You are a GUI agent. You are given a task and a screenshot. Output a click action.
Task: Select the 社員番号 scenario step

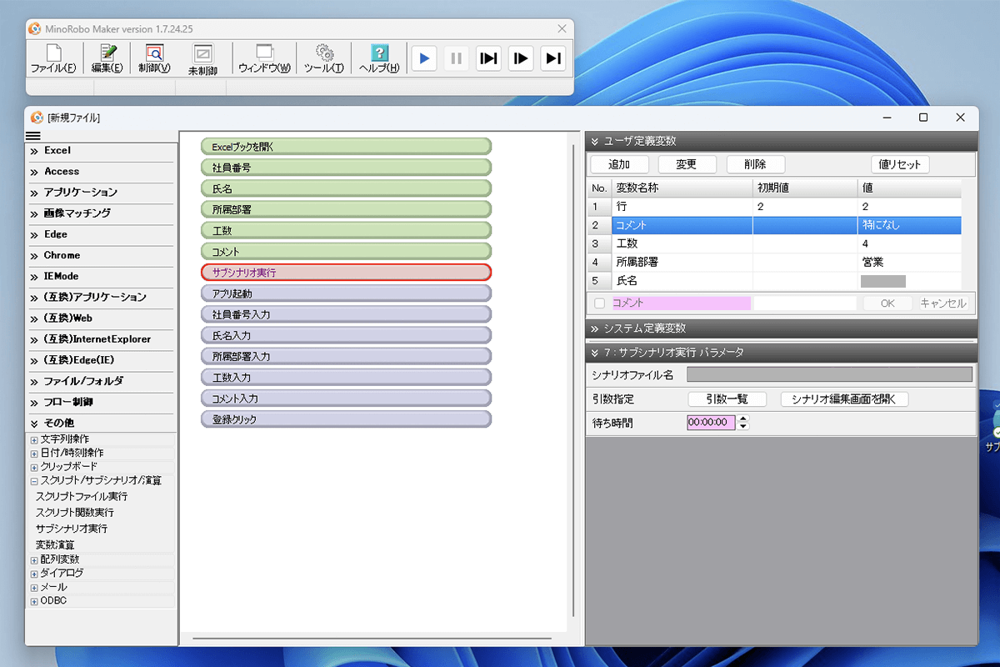(x=346, y=168)
